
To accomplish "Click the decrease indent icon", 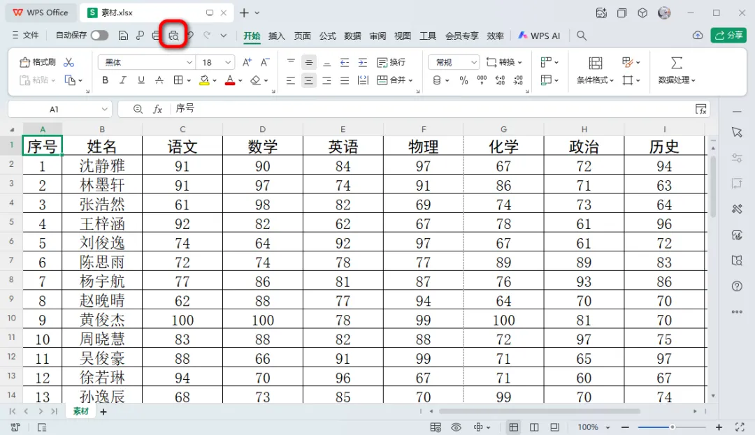I will 344,62.
